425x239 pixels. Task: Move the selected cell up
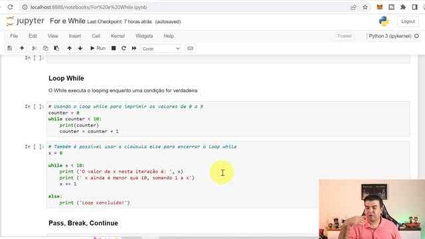click(x=69, y=48)
